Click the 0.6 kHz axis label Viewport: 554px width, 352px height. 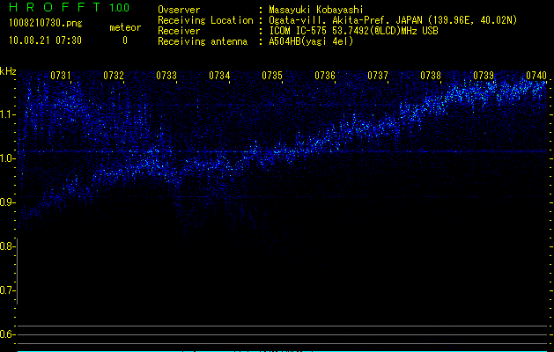[7, 334]
